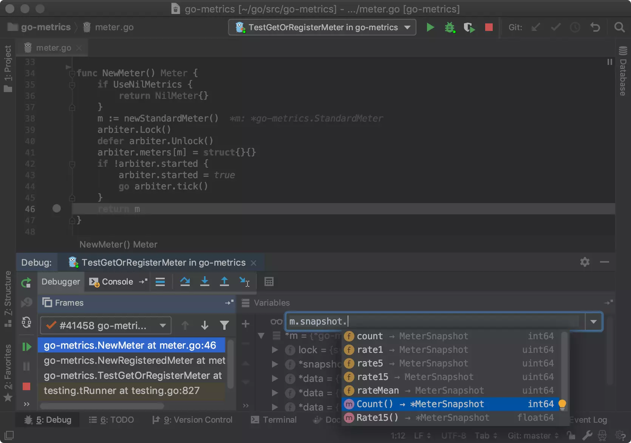Run with coverage using shield icon
Image resolution: width=631 pixels, height=443 pixels.
[x=469, y=28]
